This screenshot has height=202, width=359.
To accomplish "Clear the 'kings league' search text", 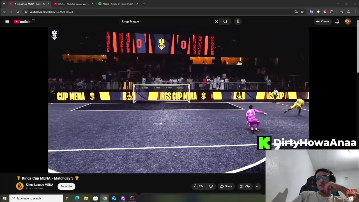I will click(216, 21).
